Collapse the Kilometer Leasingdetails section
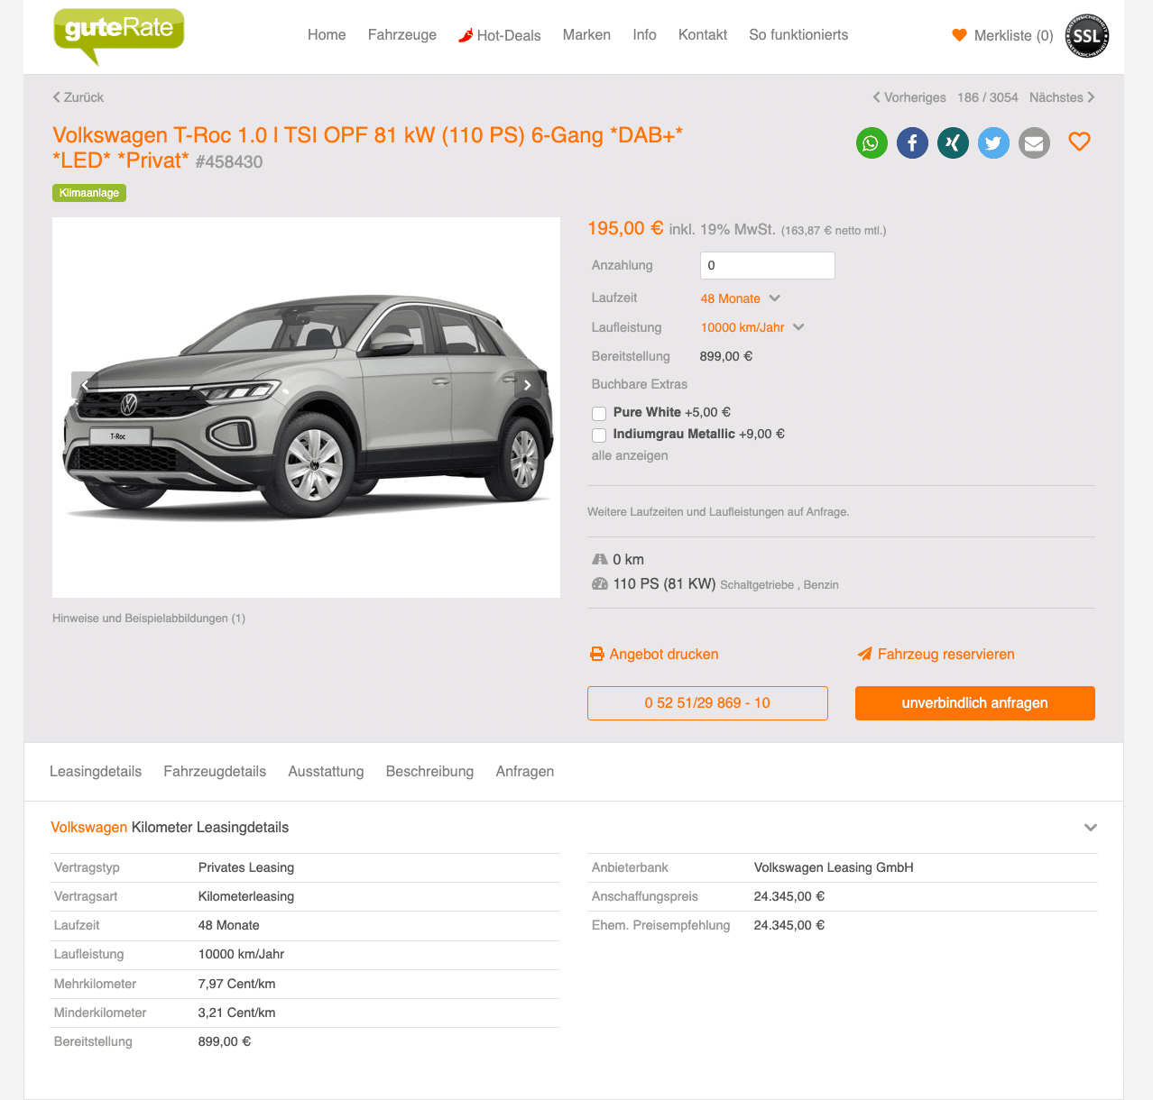The image size is (1153, 1100). [1091, 828]
